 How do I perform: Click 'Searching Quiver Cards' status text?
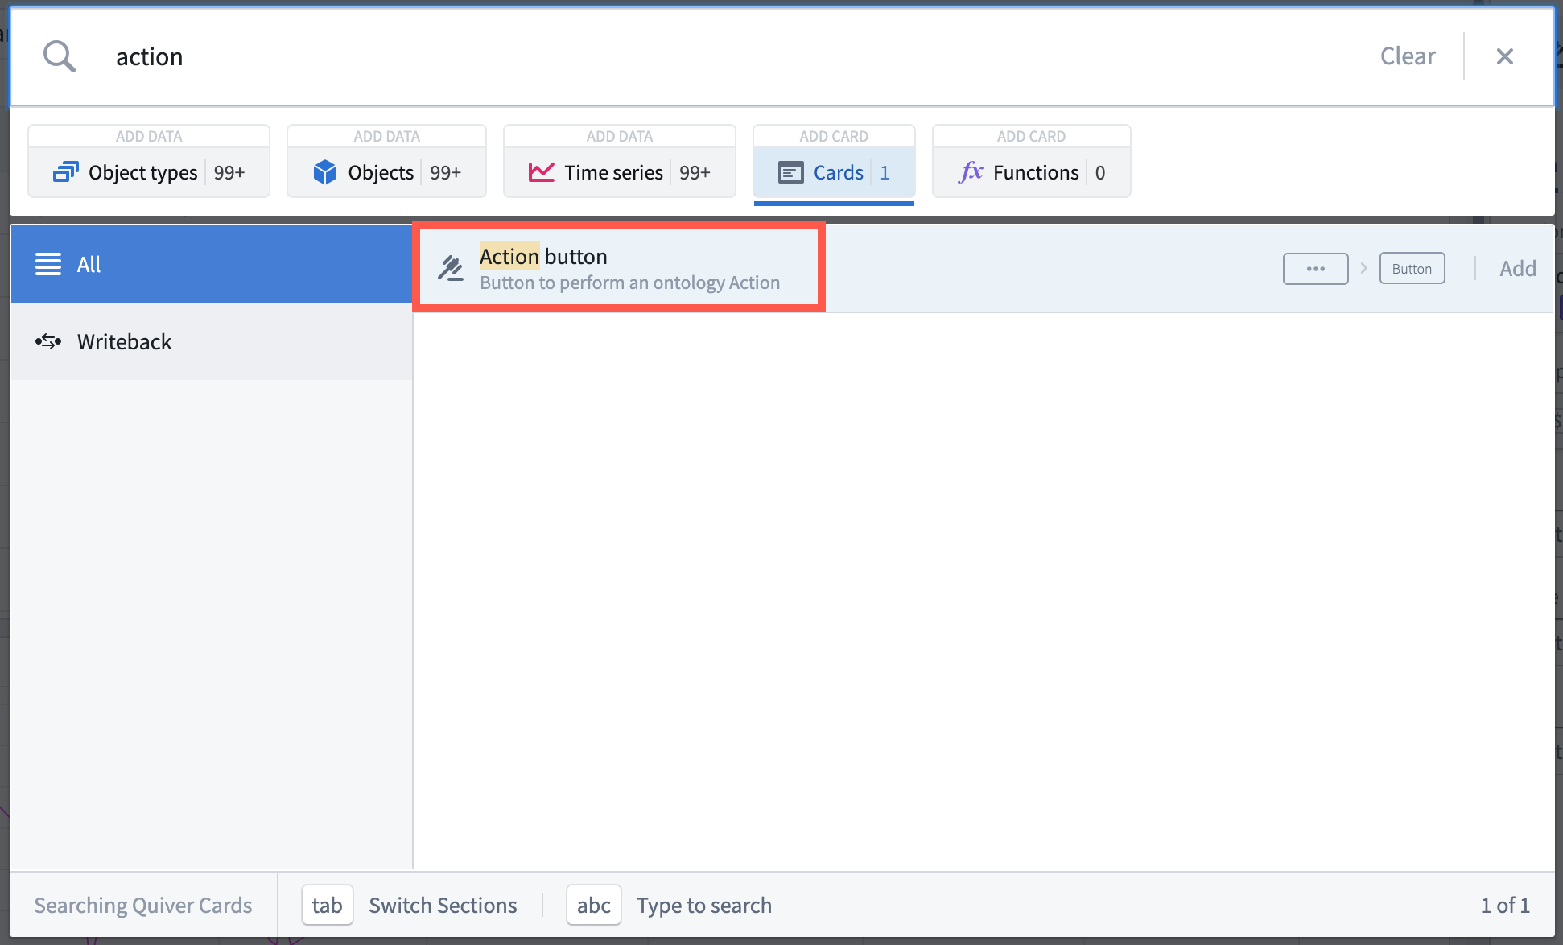(x=143, y=905)
